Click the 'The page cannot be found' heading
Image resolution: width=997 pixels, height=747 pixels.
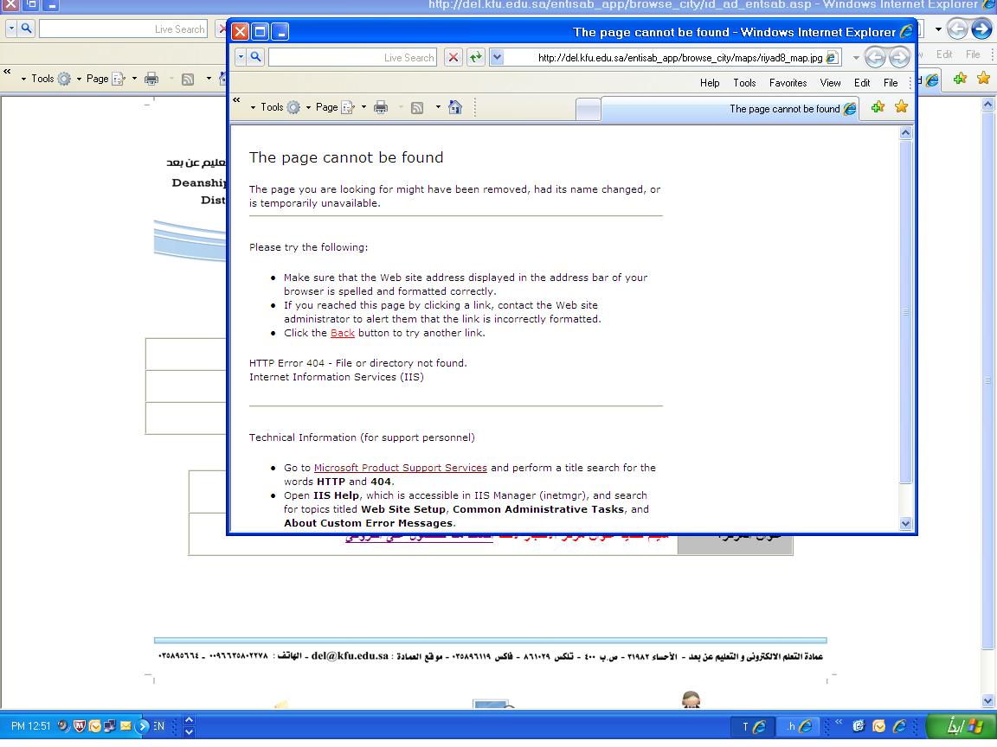pyautogui.click(x=346, y=157)
